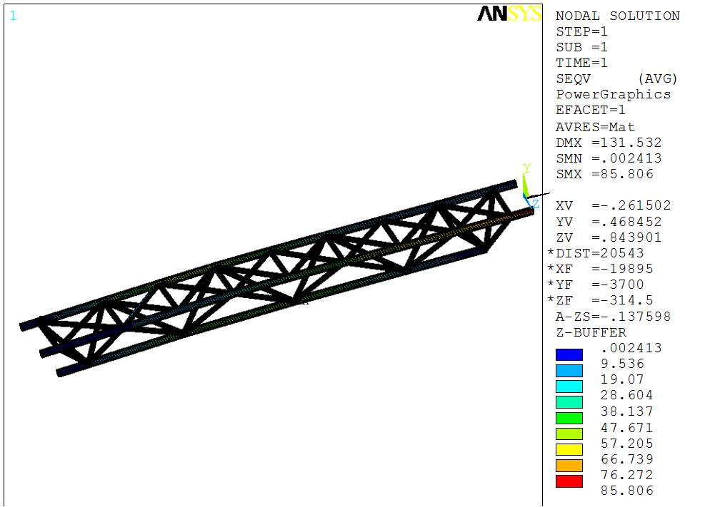Click the window number 1 marker
Image resolution: width=725 pixels, height=507 pixels.
point(12,15)
